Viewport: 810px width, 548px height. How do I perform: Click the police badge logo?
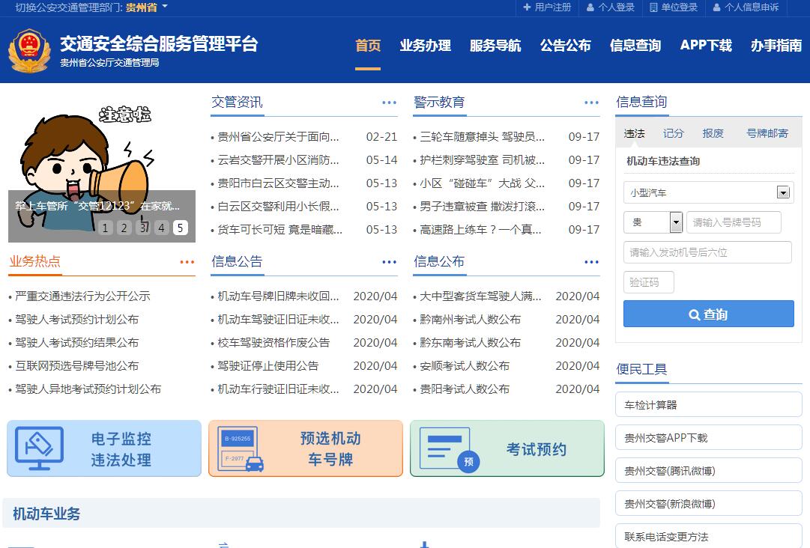click(x=29, y=50)
